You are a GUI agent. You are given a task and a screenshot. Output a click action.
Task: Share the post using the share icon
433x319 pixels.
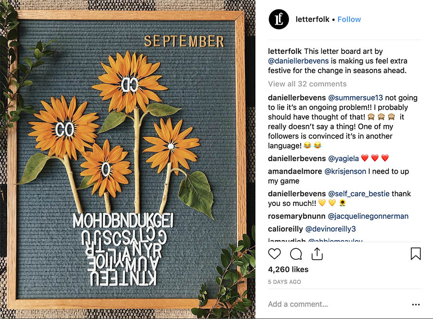(317, 254)
